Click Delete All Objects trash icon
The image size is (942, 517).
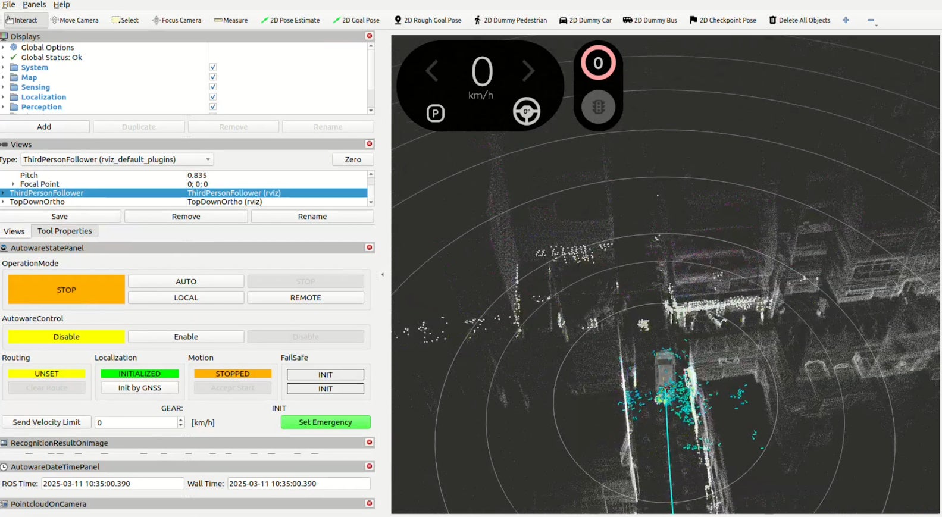point(772,20)
